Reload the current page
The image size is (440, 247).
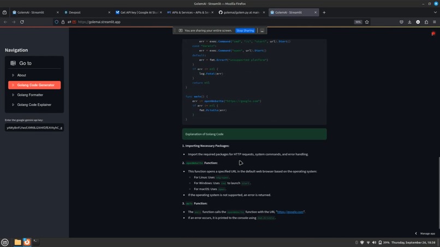tap(22, 22)
